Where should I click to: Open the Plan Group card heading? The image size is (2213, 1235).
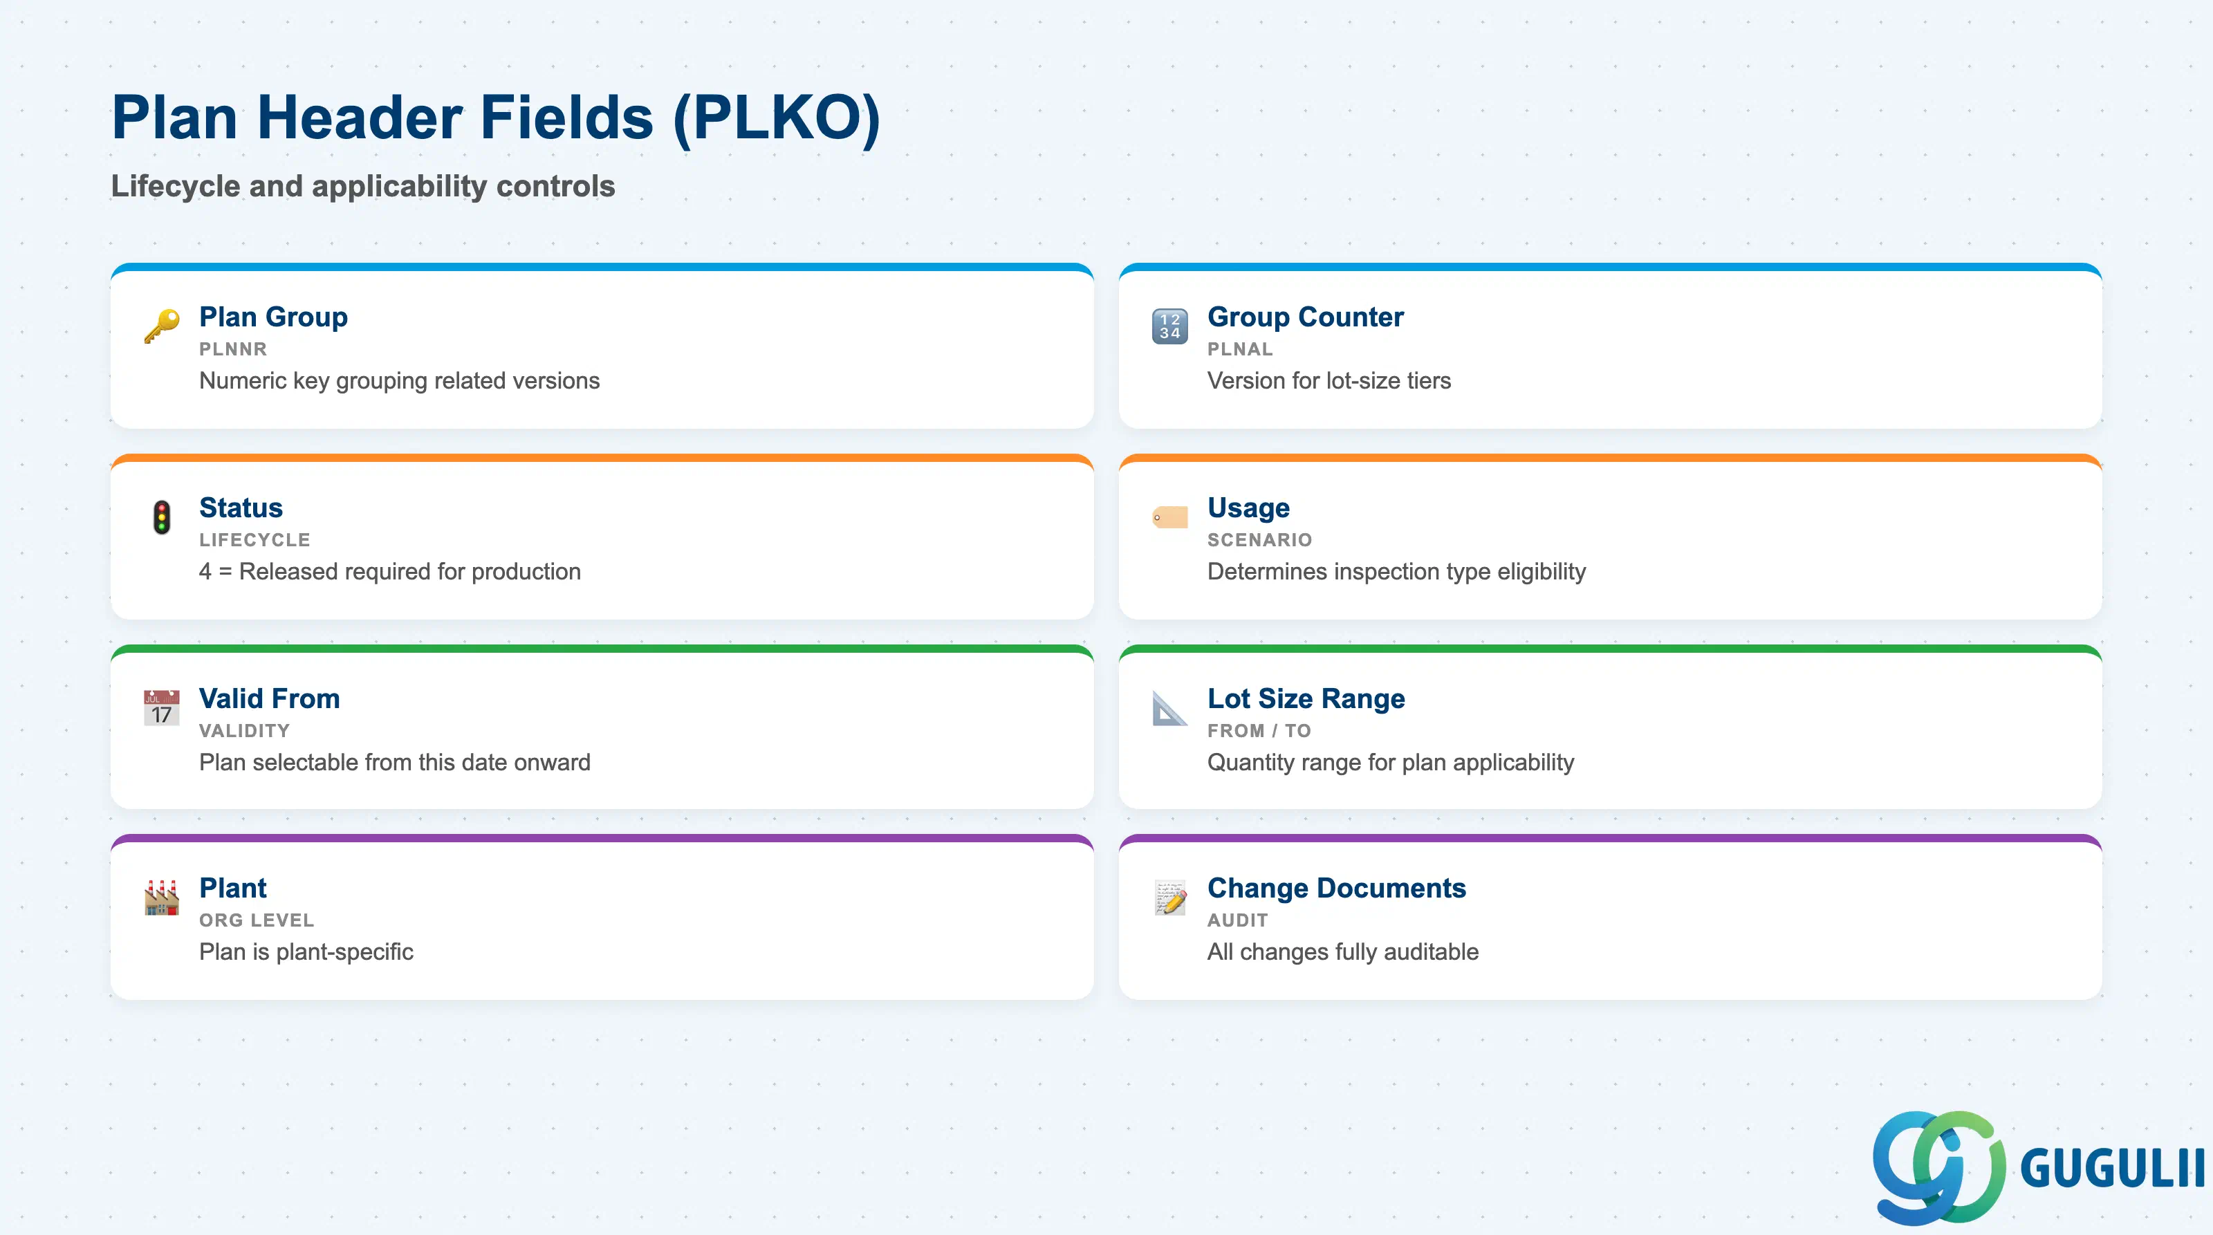point(273,317)
